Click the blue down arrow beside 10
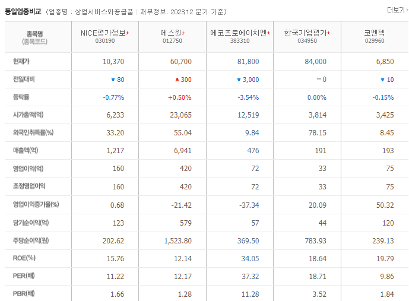 [382, 80]
